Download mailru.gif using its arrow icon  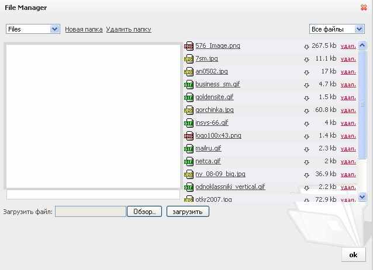point(306,149)
